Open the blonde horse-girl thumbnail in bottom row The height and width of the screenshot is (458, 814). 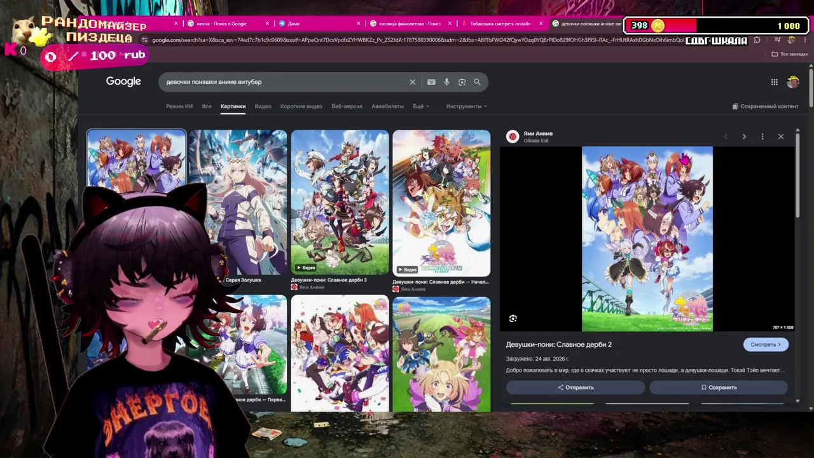click(x=441, y=354)
